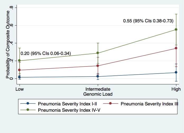Screen dimensions: 184x133
Task: Click the 'High' x-axis label
Action: click(176, 89)
